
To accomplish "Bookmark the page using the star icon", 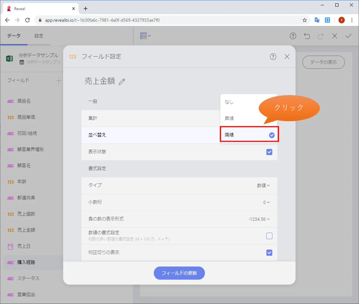I will [305, 20].
